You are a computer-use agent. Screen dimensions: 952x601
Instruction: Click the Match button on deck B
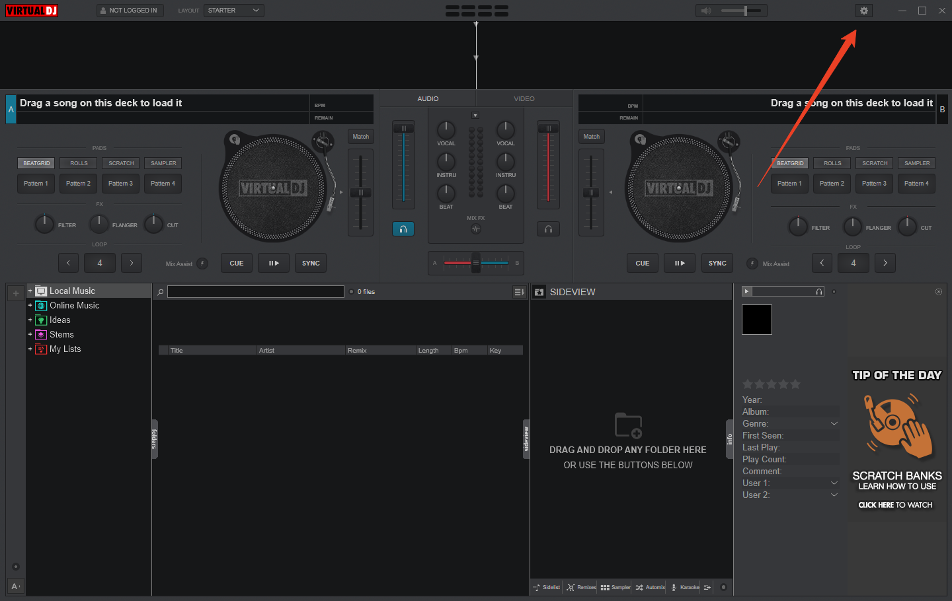[592, 137]
